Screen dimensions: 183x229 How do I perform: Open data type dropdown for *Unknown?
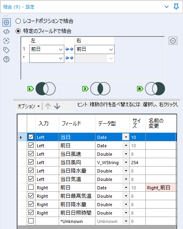126,221
